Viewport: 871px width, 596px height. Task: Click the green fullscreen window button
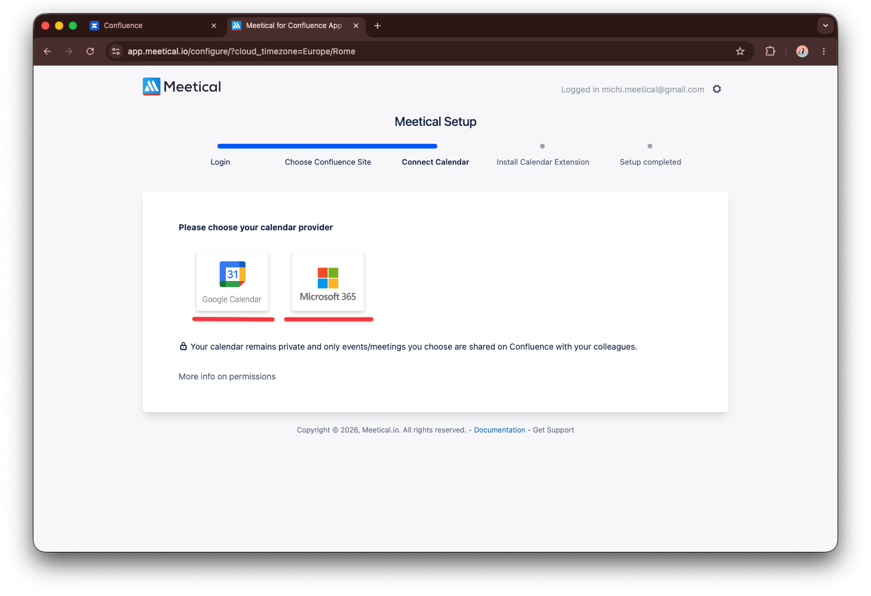click(73, 26)
